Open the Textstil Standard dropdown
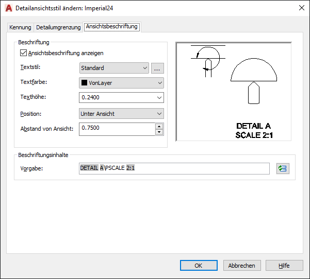 [114, 68]
